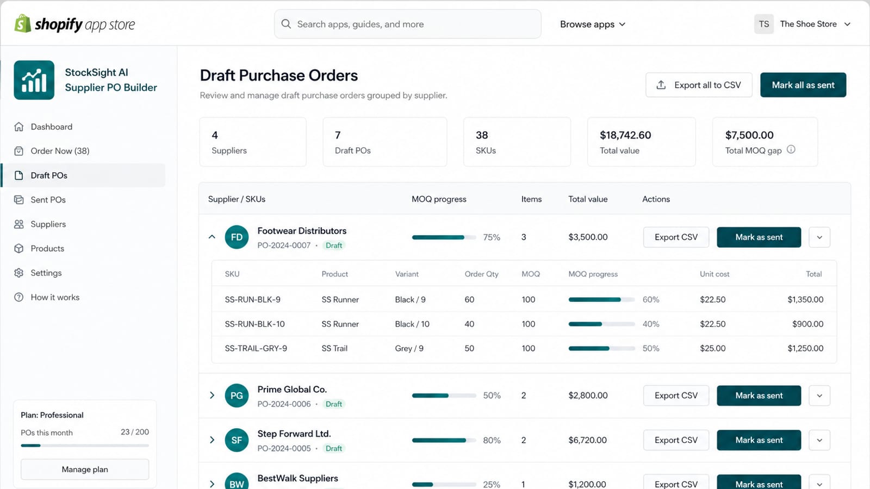The image size is (870, 489).
Task: Click the Shopify app store logo
Action: click(74, 24)
